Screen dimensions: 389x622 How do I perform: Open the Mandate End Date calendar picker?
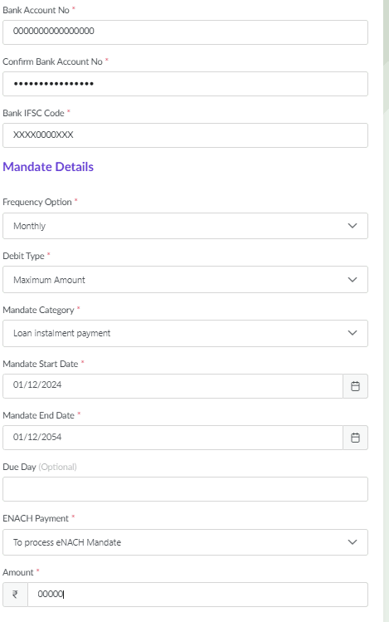point(355,438)
